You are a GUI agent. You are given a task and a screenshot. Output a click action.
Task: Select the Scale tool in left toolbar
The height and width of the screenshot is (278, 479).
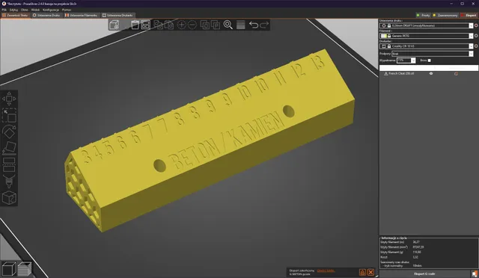click(9, 115)
